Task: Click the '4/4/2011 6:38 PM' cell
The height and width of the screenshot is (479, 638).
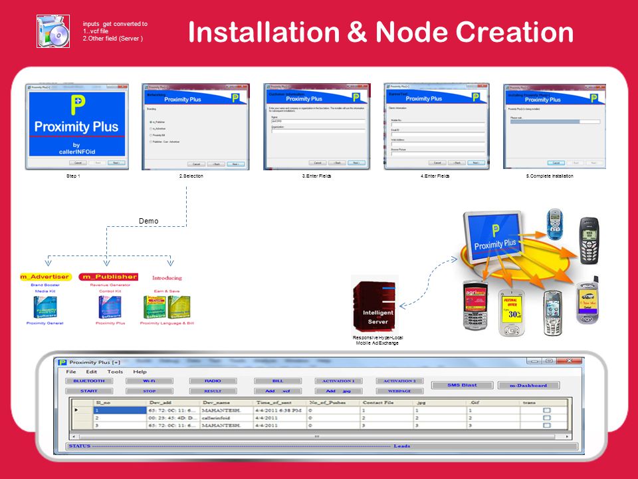Action: 280,410
